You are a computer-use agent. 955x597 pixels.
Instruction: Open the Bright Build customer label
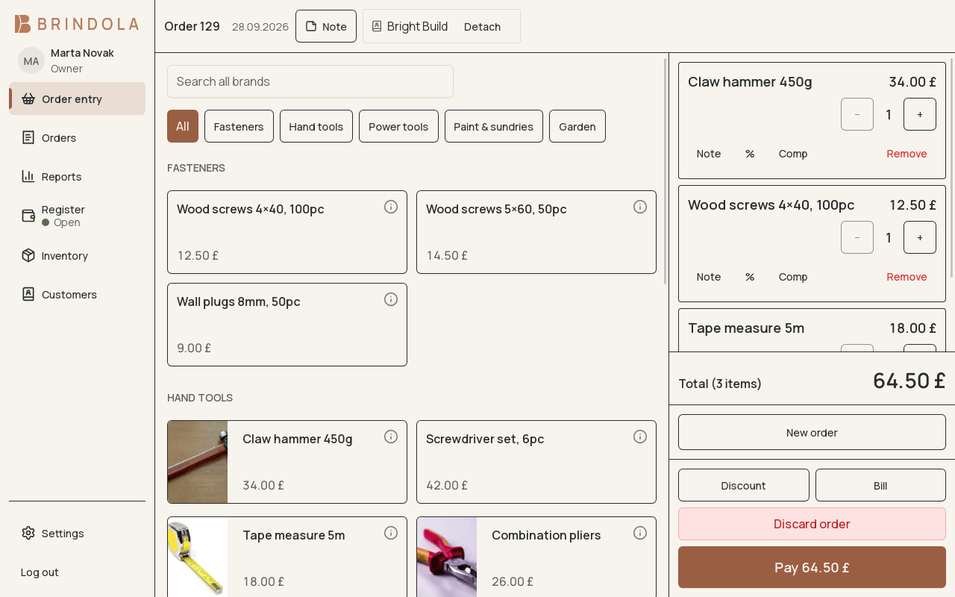pos(410,26)
